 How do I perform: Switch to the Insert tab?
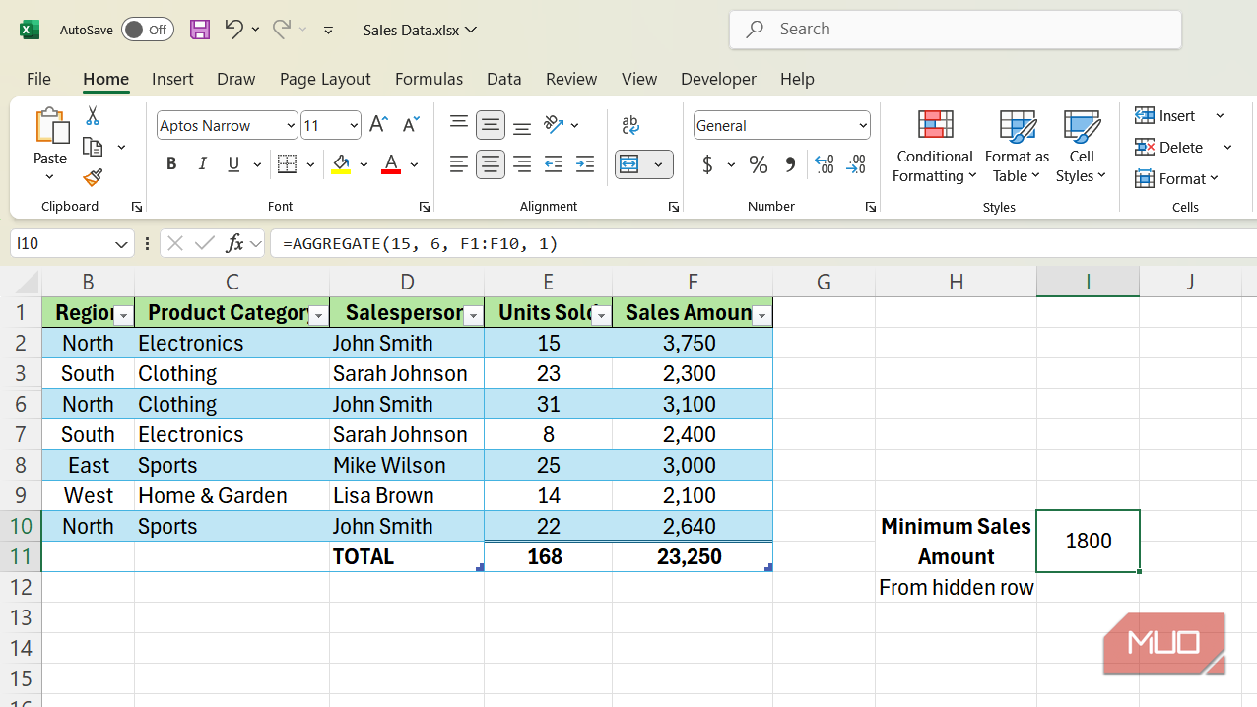point(172,79)
